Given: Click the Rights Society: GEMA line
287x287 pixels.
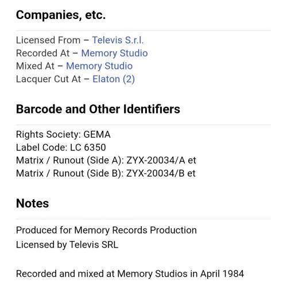Looking at the screenshot, I should [63, 134].
